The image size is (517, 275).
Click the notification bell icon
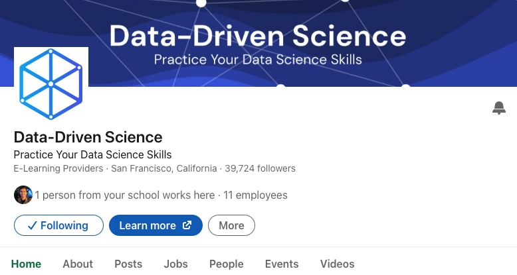pyautogui.click(x=499, y=108)
